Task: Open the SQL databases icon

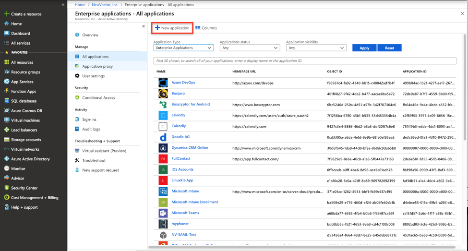Action: [x=7, y=101]
